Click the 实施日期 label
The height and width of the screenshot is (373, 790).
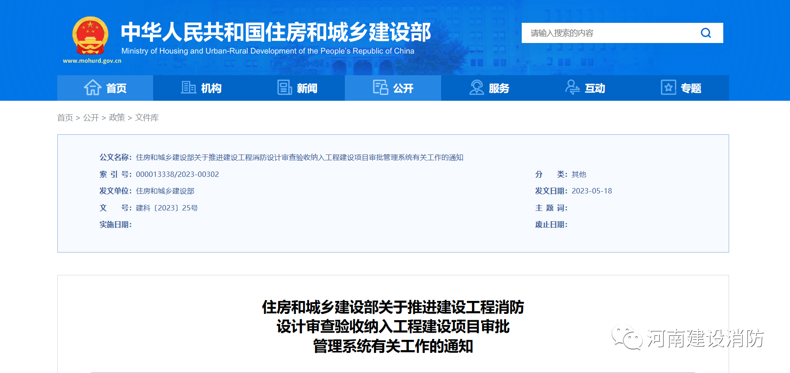click(116, 224)
